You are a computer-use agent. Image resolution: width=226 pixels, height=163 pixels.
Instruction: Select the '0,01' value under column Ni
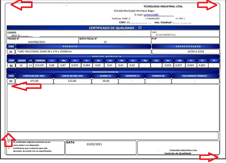121,65
